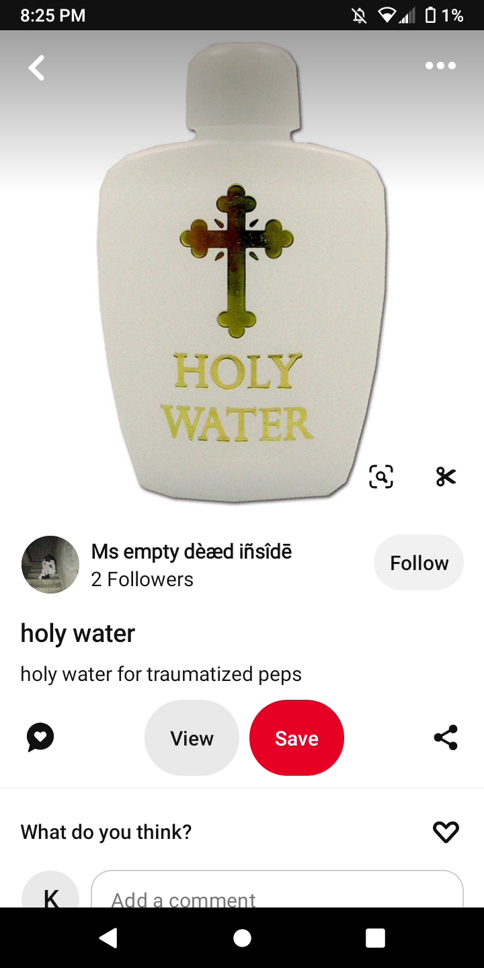Open the Ms empty dèæd iñsîdē profile name
484x968 pixels.
[x=192, y=552]
